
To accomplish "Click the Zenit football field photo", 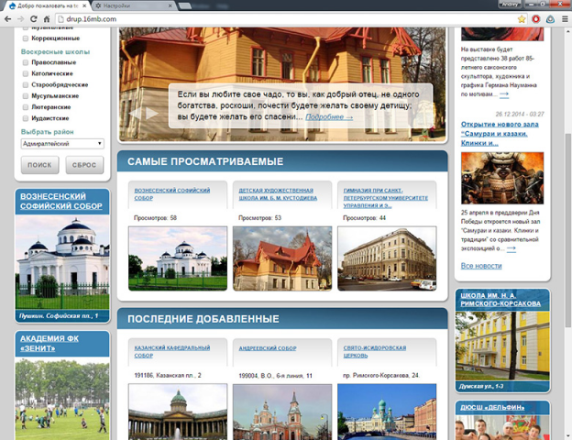I will [62, 399].
